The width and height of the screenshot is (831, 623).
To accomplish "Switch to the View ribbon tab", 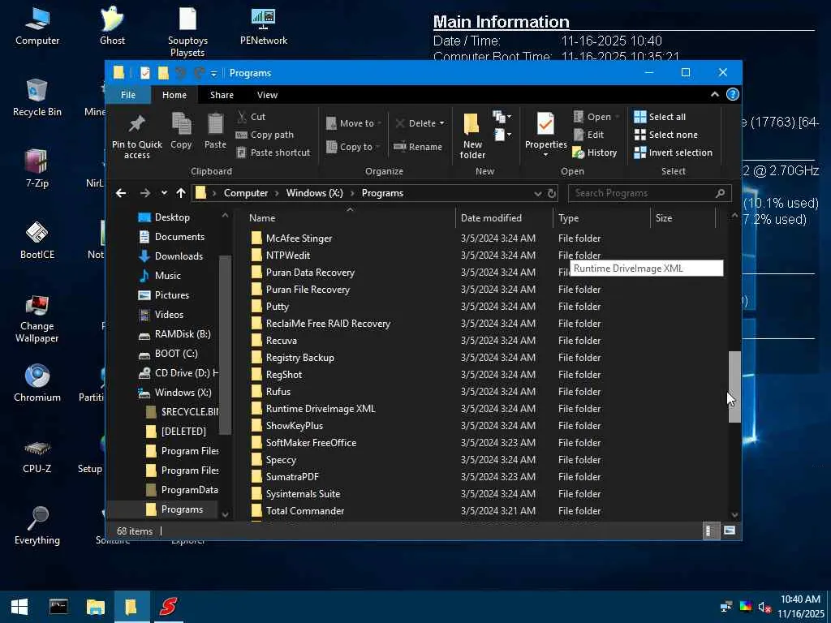I will [x=267, y=95].
